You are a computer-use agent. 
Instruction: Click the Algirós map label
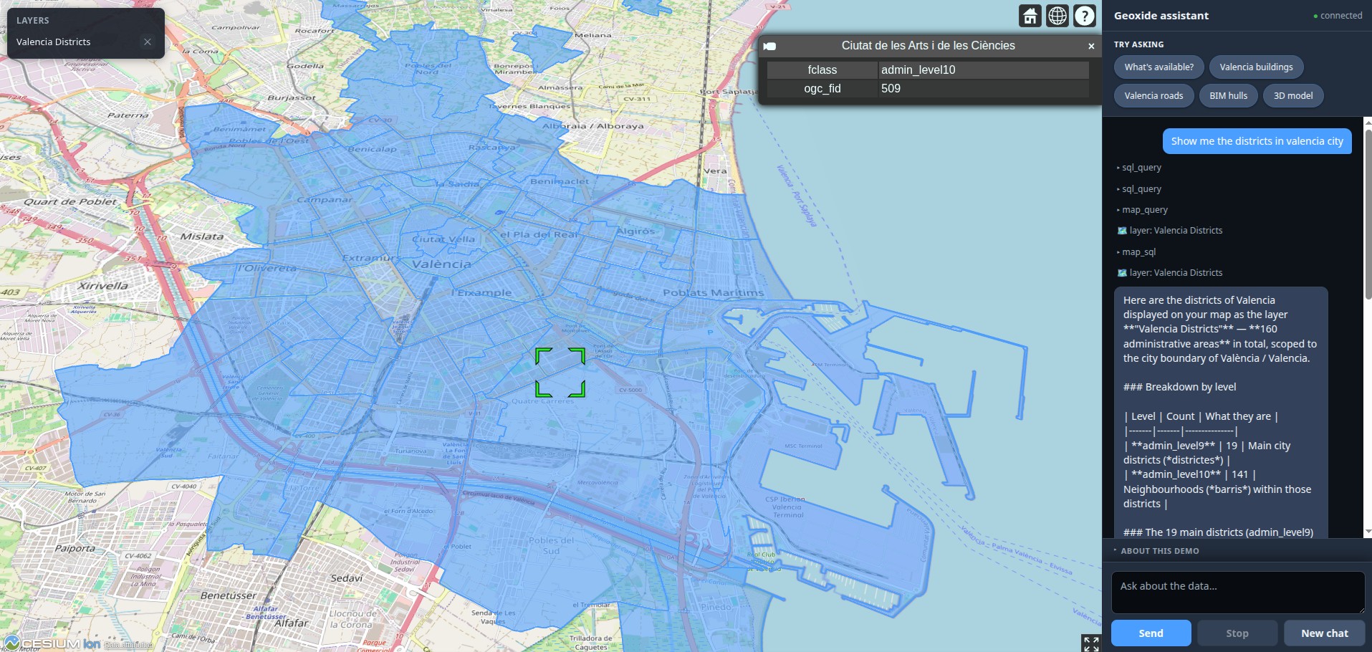tap(635, 231)
